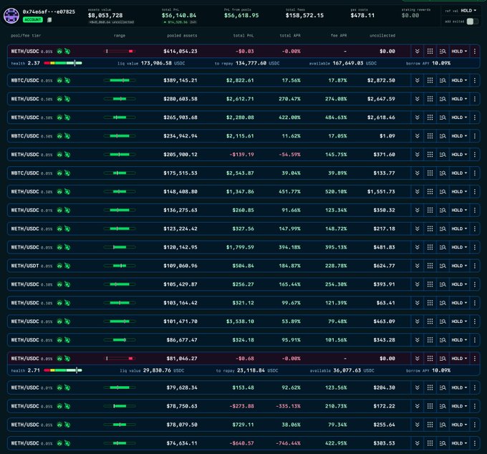Open the analyze icon on the $414,054.23 row

(443, 52)
